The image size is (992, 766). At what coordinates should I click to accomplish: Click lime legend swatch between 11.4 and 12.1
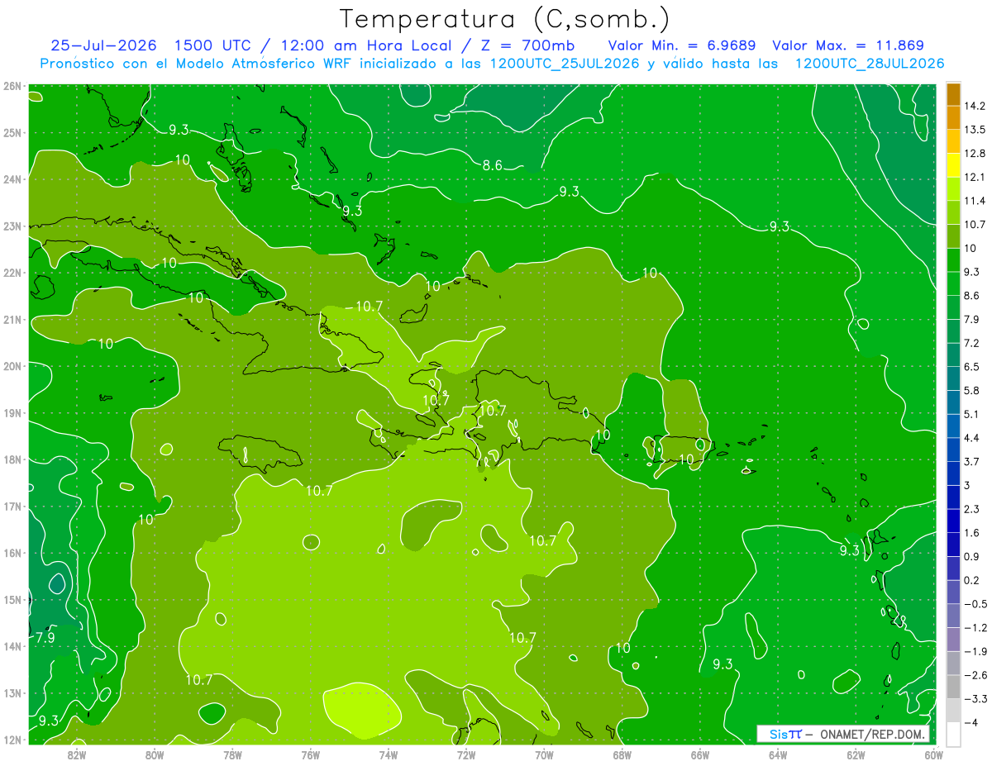(953, 188)
